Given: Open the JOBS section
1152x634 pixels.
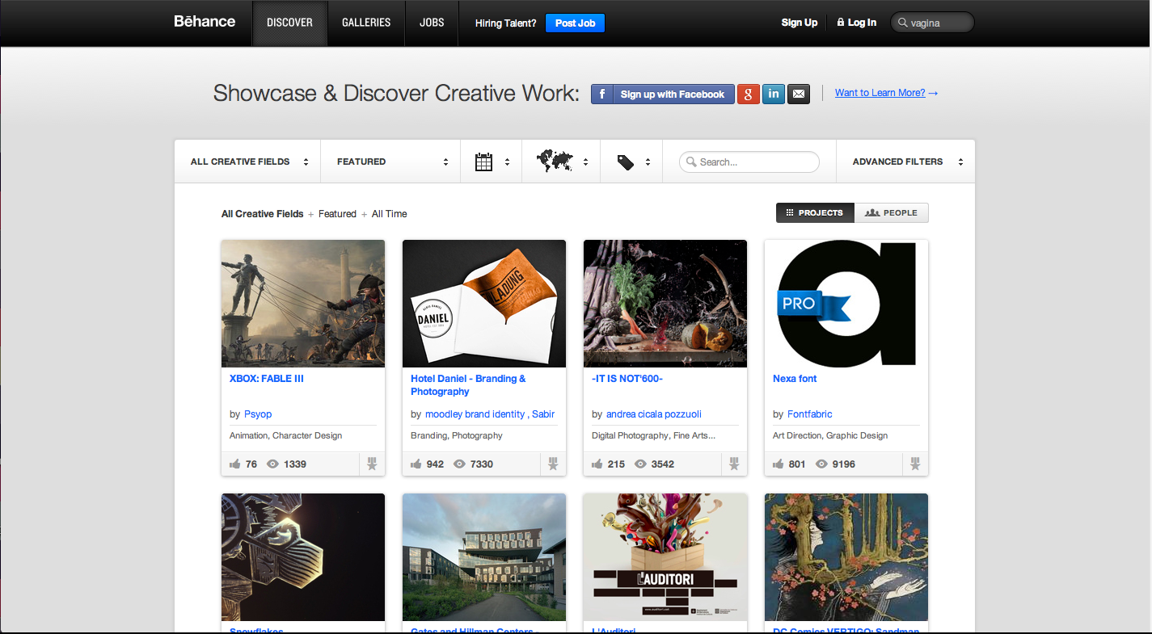Looking at the screenshot, I should 431,23.
